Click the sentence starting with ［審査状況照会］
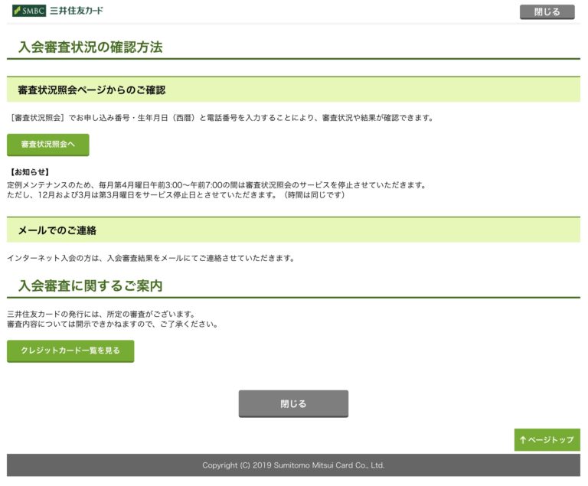 point(220,118)
